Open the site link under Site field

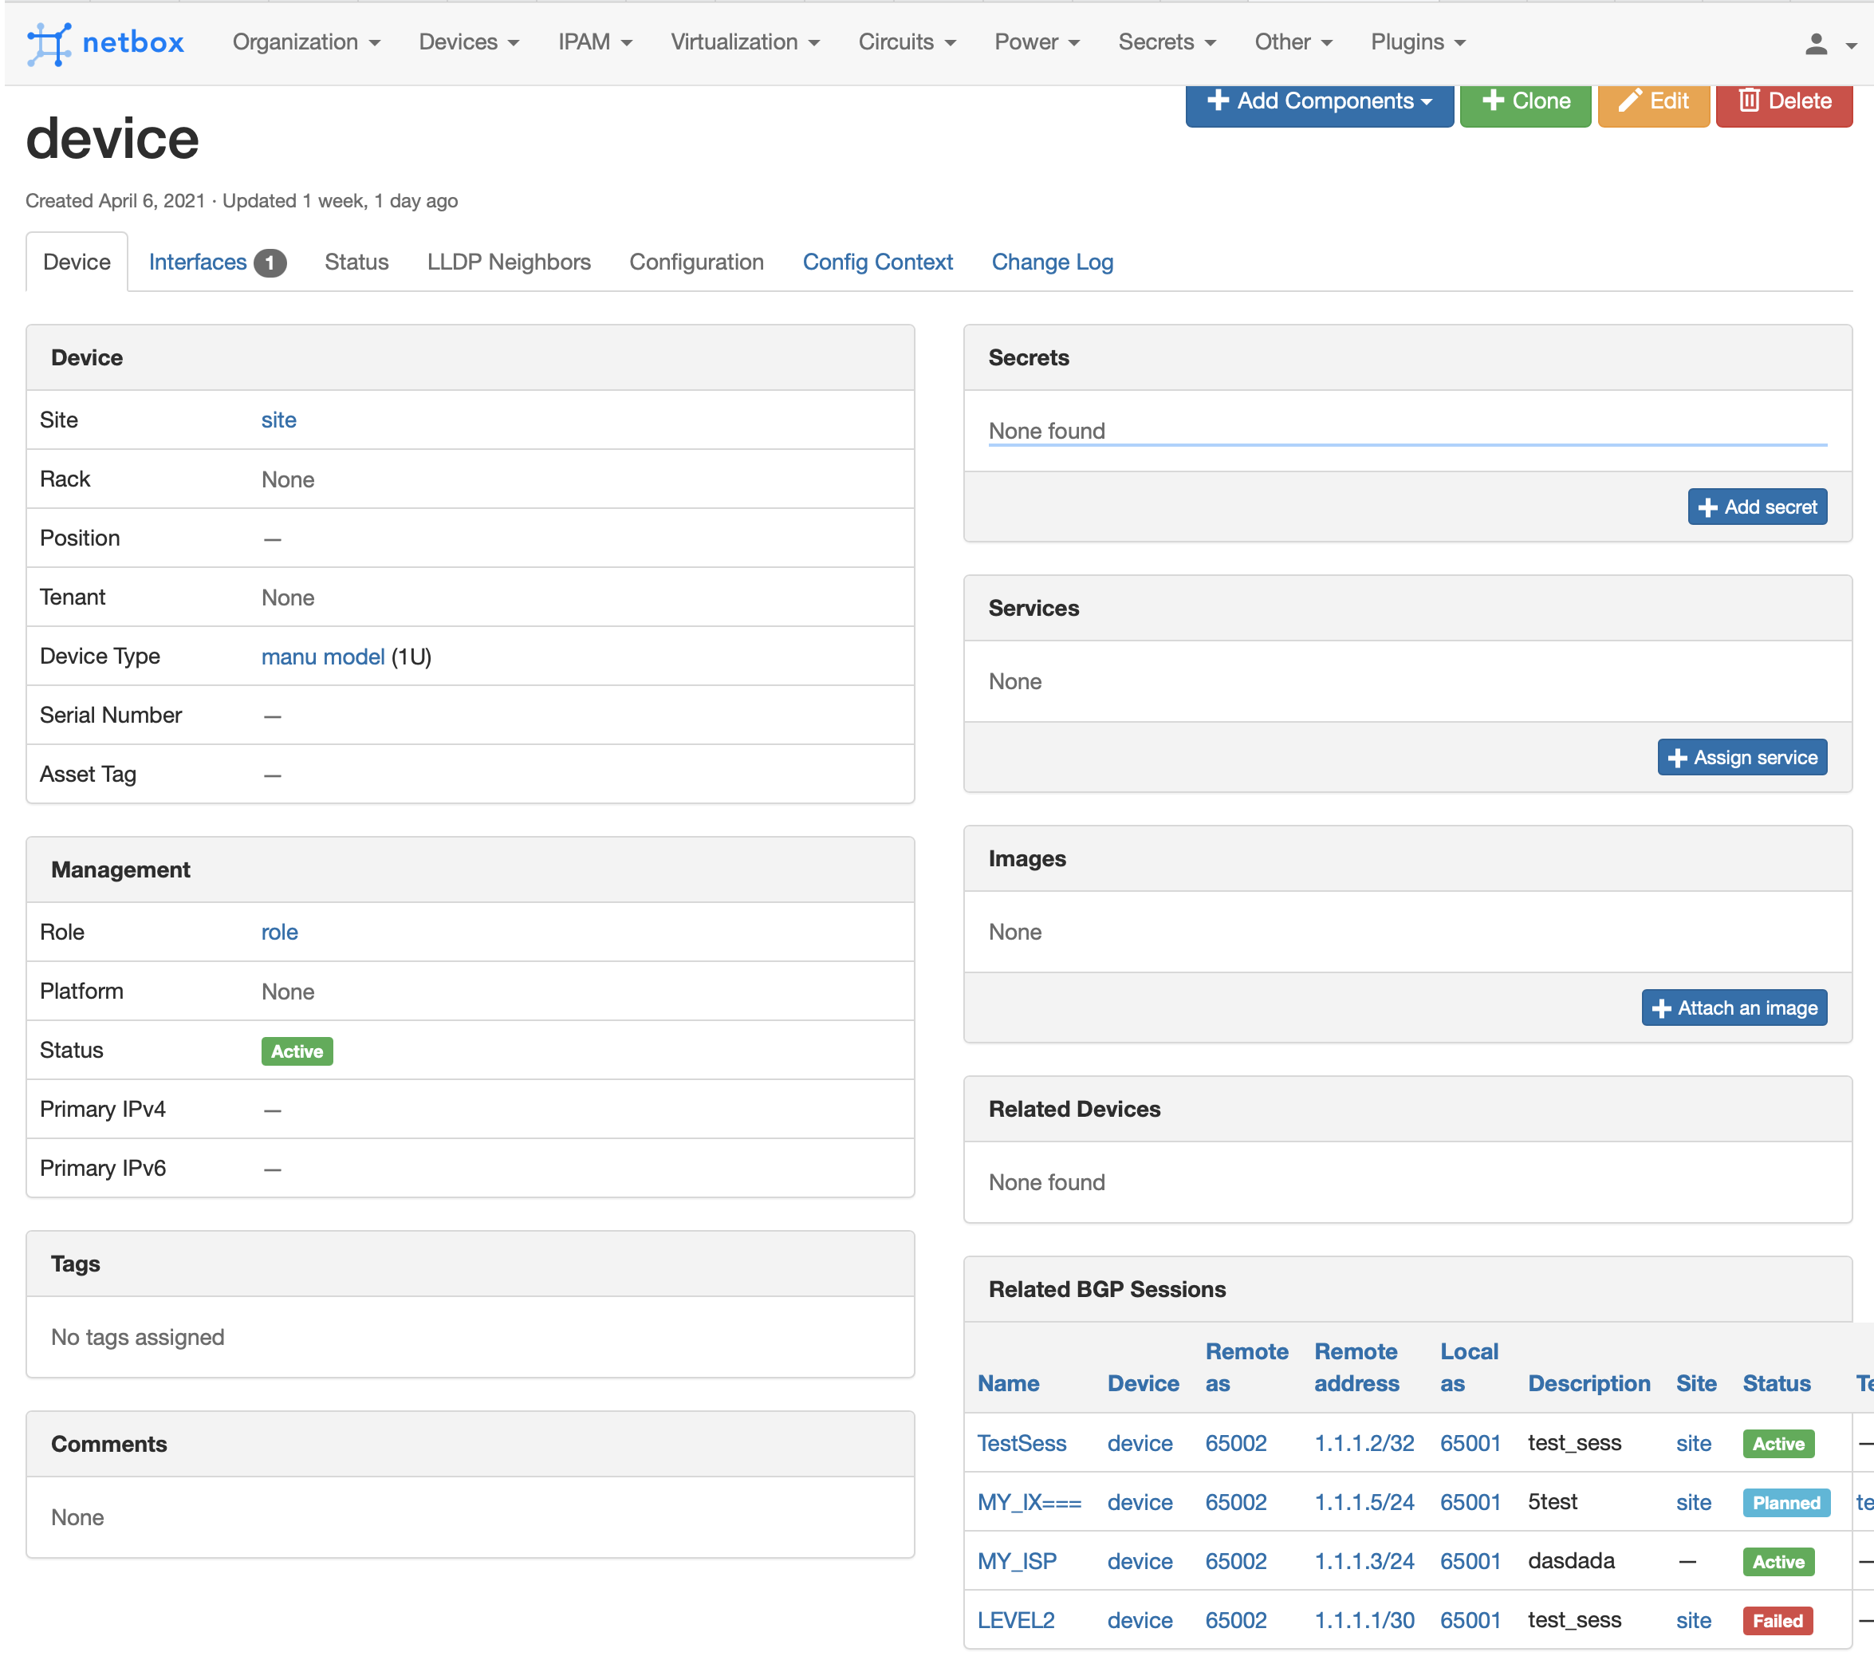pyautogui.click(x=276, y=420)
